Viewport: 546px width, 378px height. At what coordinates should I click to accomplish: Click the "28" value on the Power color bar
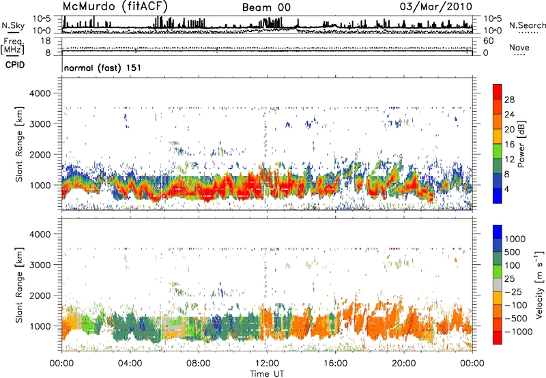coord(509,100)
